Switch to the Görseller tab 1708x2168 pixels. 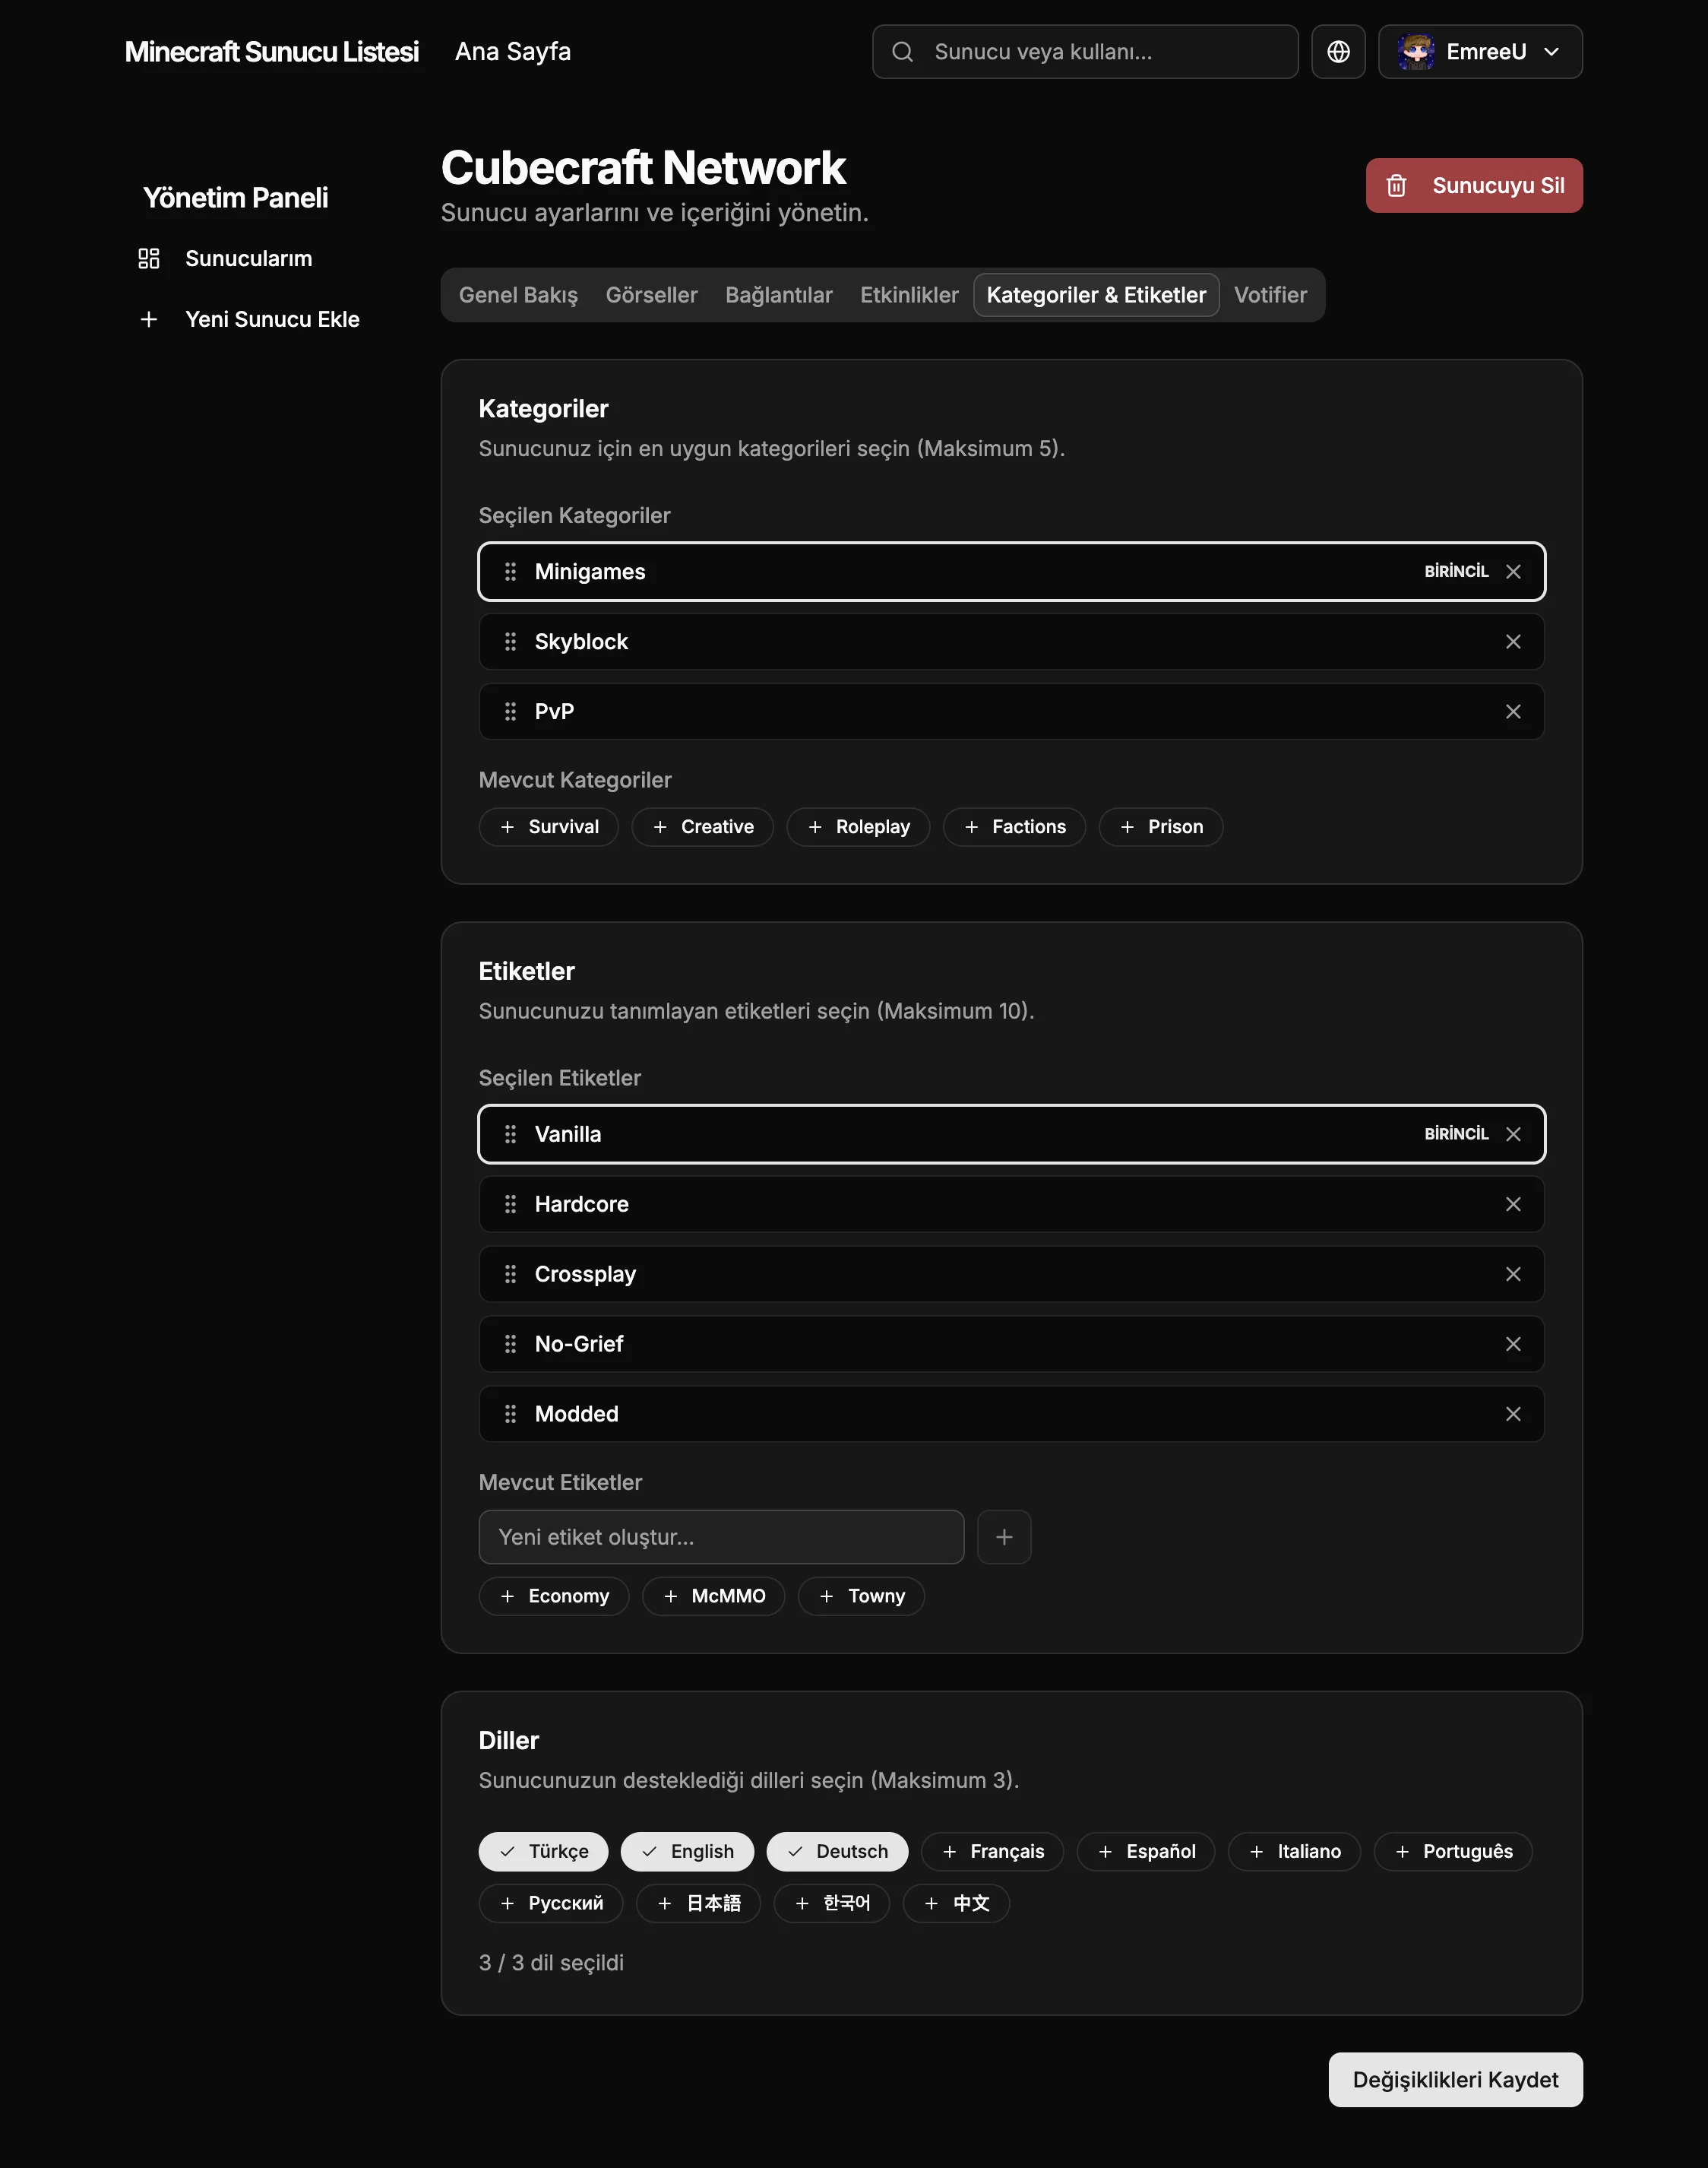tap(652, 295)
